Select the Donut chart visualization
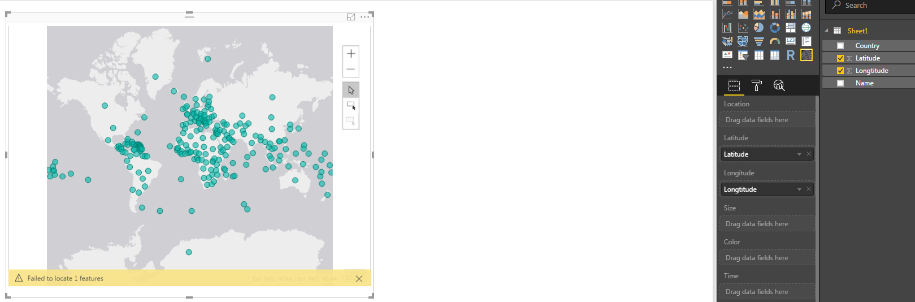Screen dimensions: 915x302 point(775,28)
